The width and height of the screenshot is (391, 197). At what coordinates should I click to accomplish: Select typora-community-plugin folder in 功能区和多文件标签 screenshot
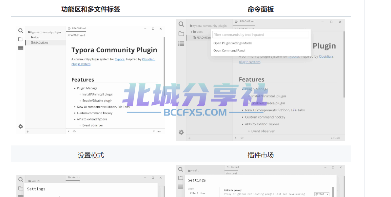tap(44, 32)
